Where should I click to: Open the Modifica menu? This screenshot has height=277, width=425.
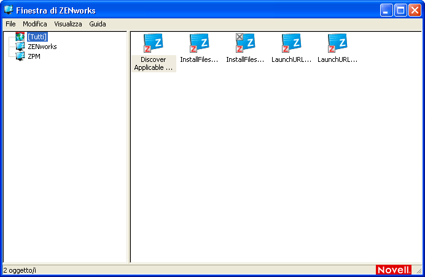point(34,24)
